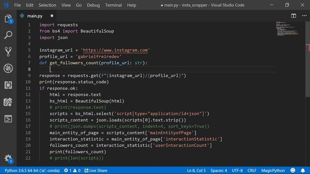
Task: Click get_followers_count function name
Action: click(x=74, y=63)
